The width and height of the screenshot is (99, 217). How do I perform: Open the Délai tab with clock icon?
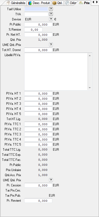click(71, 3)
